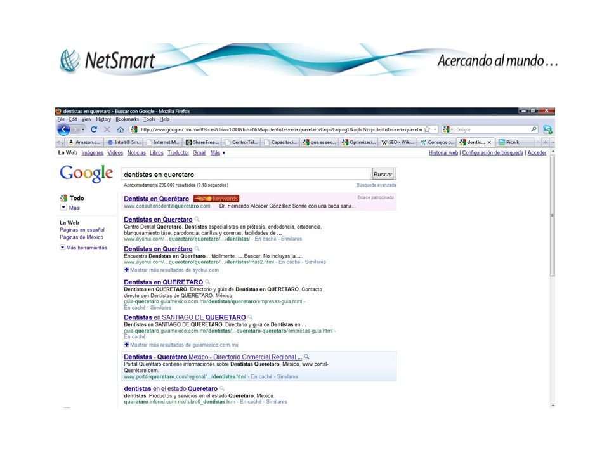609x457 pixels.
Task: Click the site favicon in address bar
Action: (134, 129)
